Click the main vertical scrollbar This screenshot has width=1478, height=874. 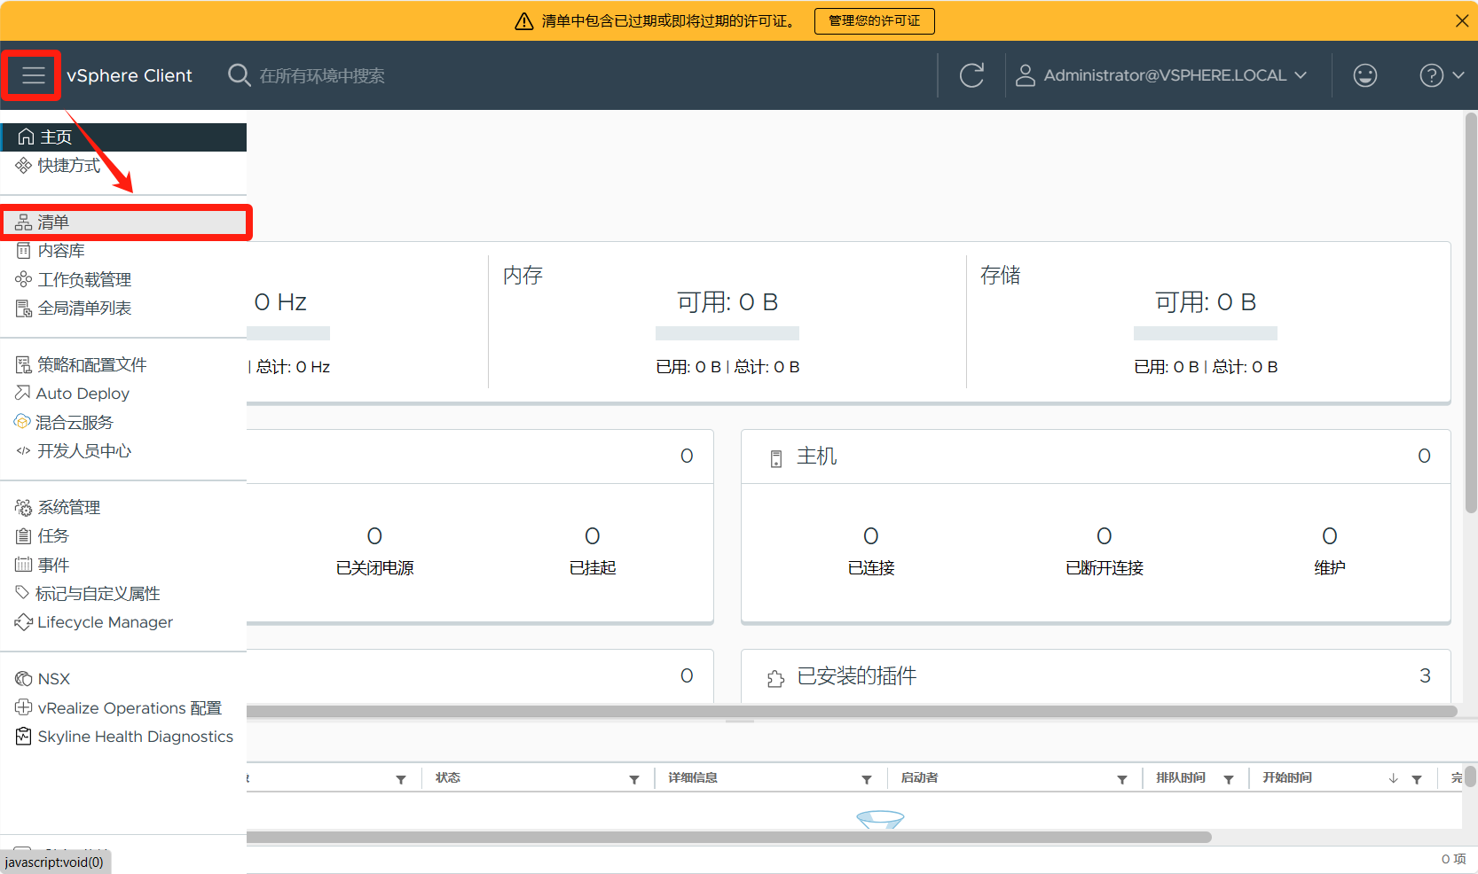click(1471, 310)
